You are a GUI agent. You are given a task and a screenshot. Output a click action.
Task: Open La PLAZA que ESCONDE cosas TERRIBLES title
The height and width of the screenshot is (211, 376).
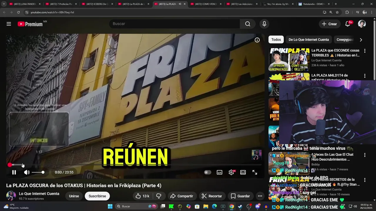(335, 53)
